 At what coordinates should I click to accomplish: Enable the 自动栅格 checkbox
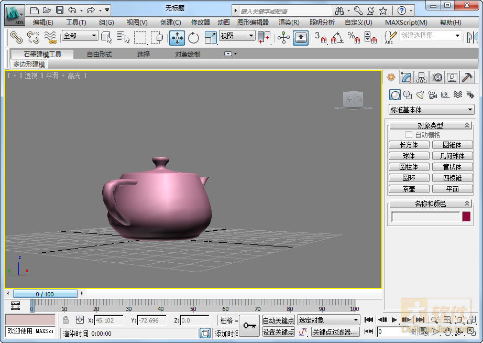pos(409,135)
